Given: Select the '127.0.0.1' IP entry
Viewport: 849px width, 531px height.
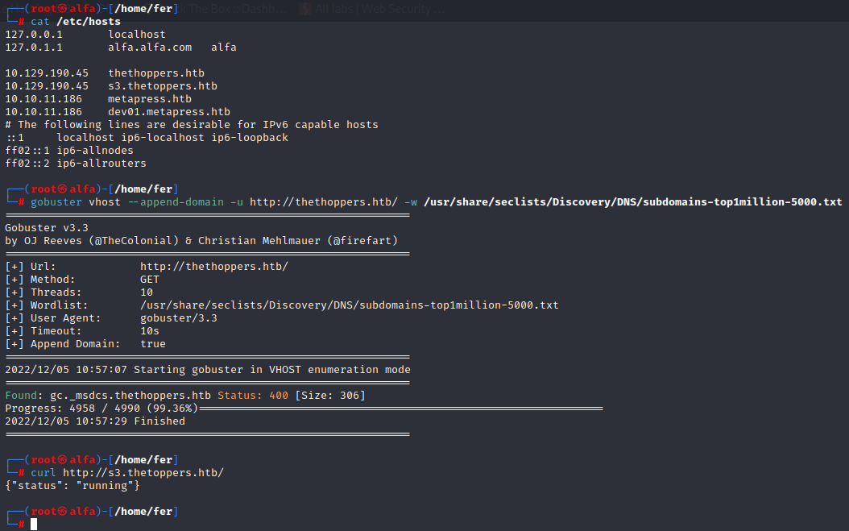Looking at the screenshot, I should [34, 34].
